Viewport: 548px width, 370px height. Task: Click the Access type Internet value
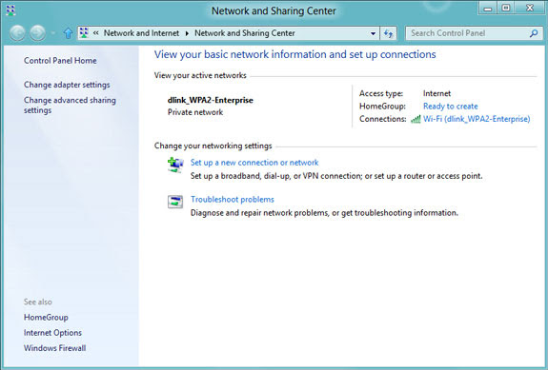tap(436, 93)
